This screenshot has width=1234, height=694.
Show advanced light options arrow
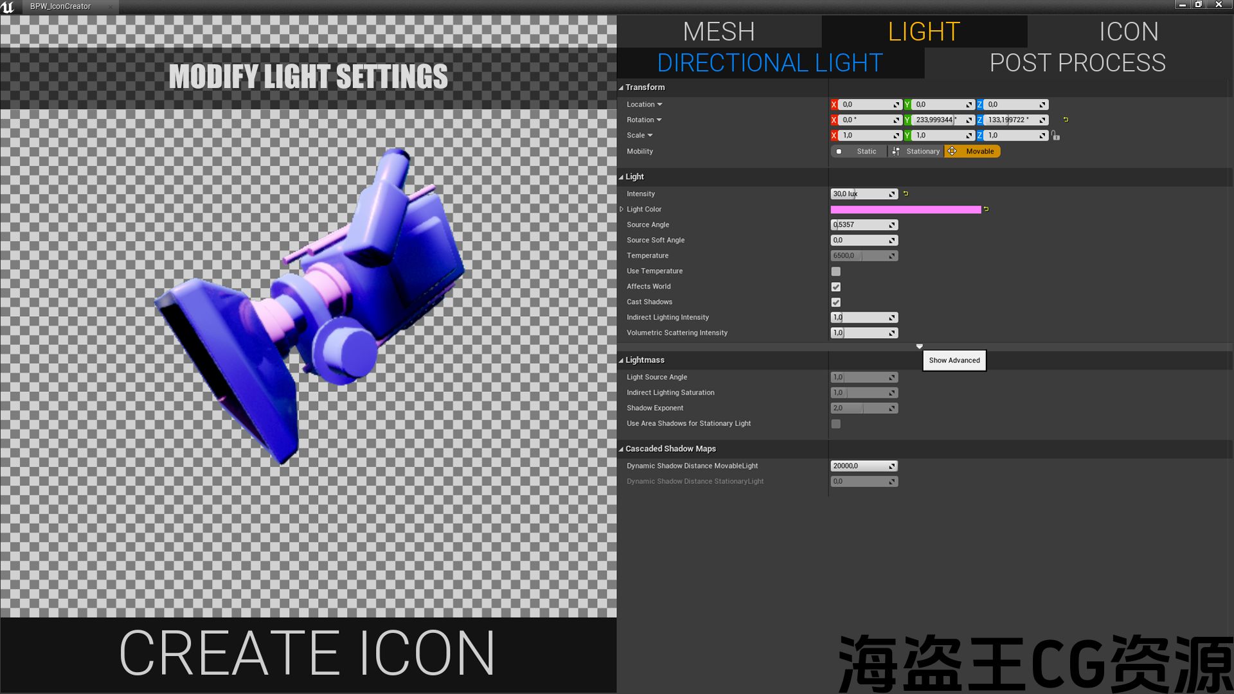919,346
